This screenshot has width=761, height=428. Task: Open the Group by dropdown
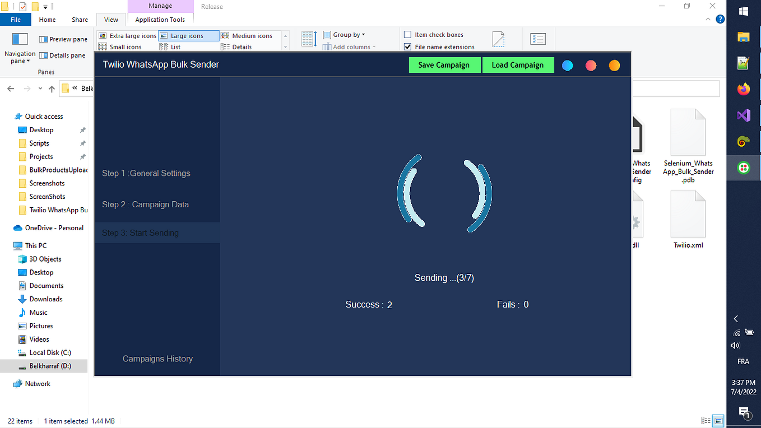(x=344, y=35)
